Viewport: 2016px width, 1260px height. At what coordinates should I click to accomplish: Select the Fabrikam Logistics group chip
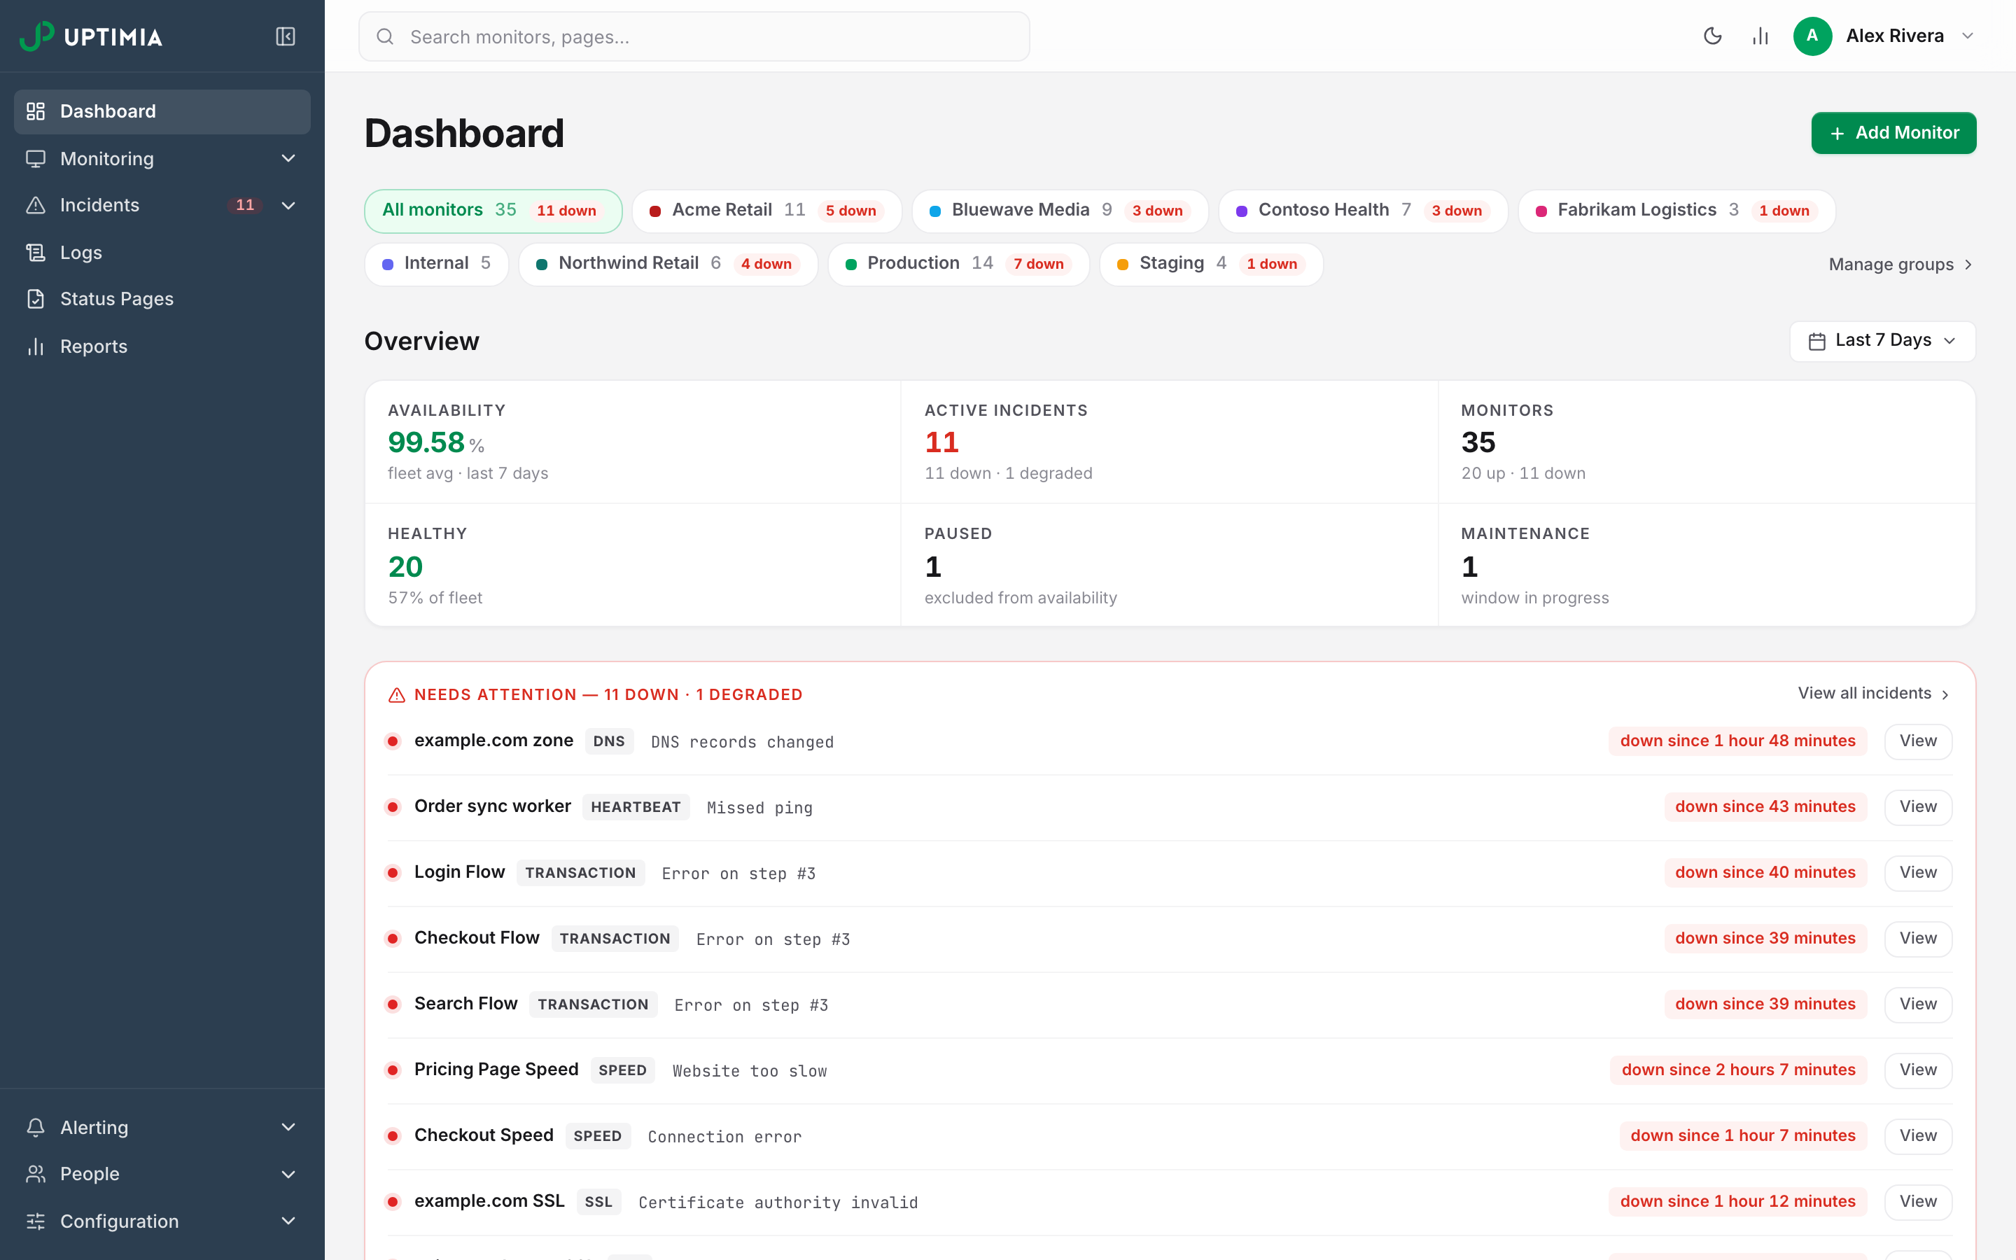[1676, 211]
